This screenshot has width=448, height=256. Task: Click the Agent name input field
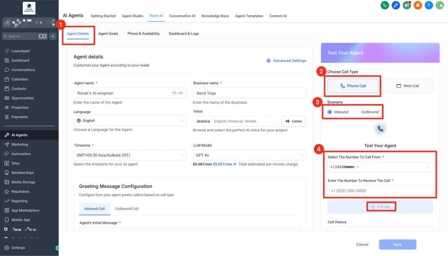[121, 93]
